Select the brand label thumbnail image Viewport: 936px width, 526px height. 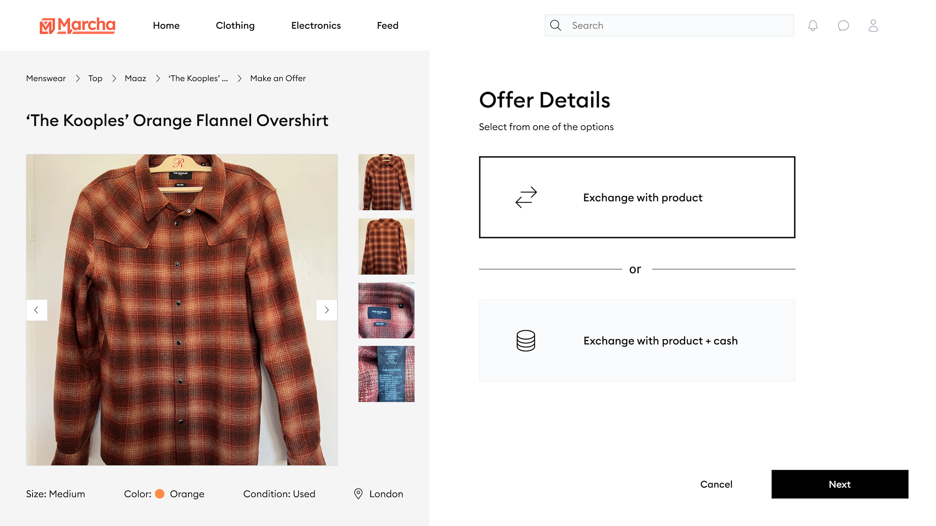386,310
